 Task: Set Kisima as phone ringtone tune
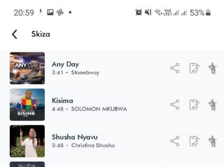(x=194, y=105)
